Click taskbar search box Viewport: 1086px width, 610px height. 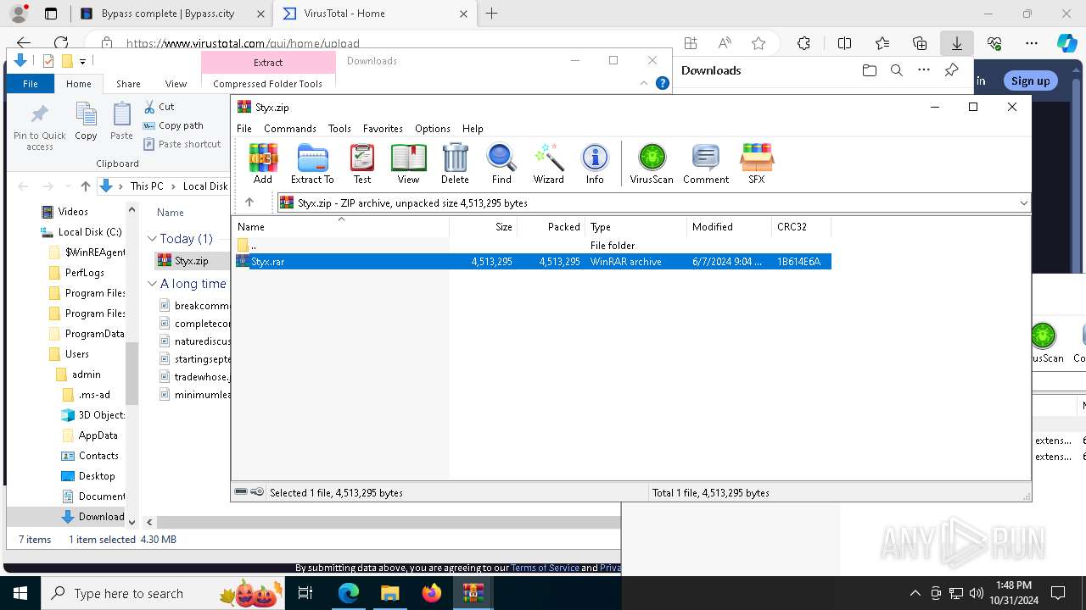click(x=164, y=593)
